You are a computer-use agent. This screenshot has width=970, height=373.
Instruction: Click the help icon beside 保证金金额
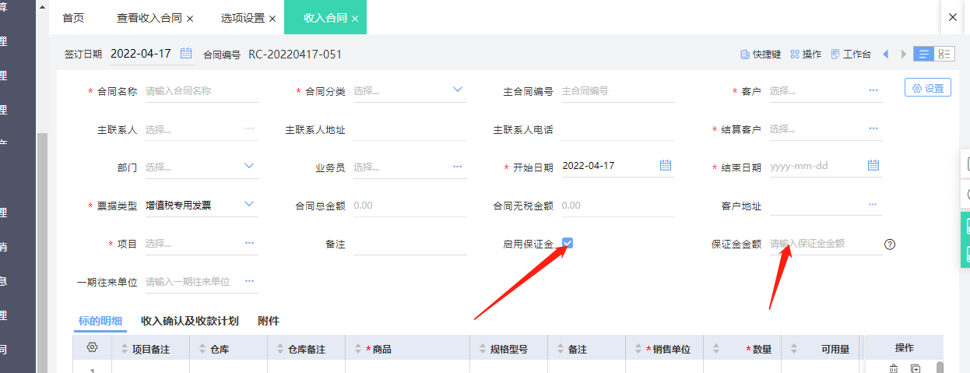890,245
